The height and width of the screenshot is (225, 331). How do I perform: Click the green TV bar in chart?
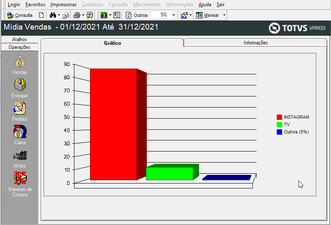(169, 174)
